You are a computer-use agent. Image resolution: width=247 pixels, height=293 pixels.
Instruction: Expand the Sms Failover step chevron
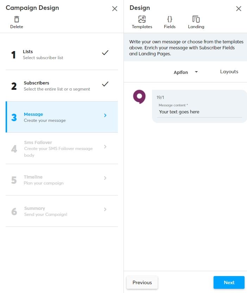click(x=105, y=146)
